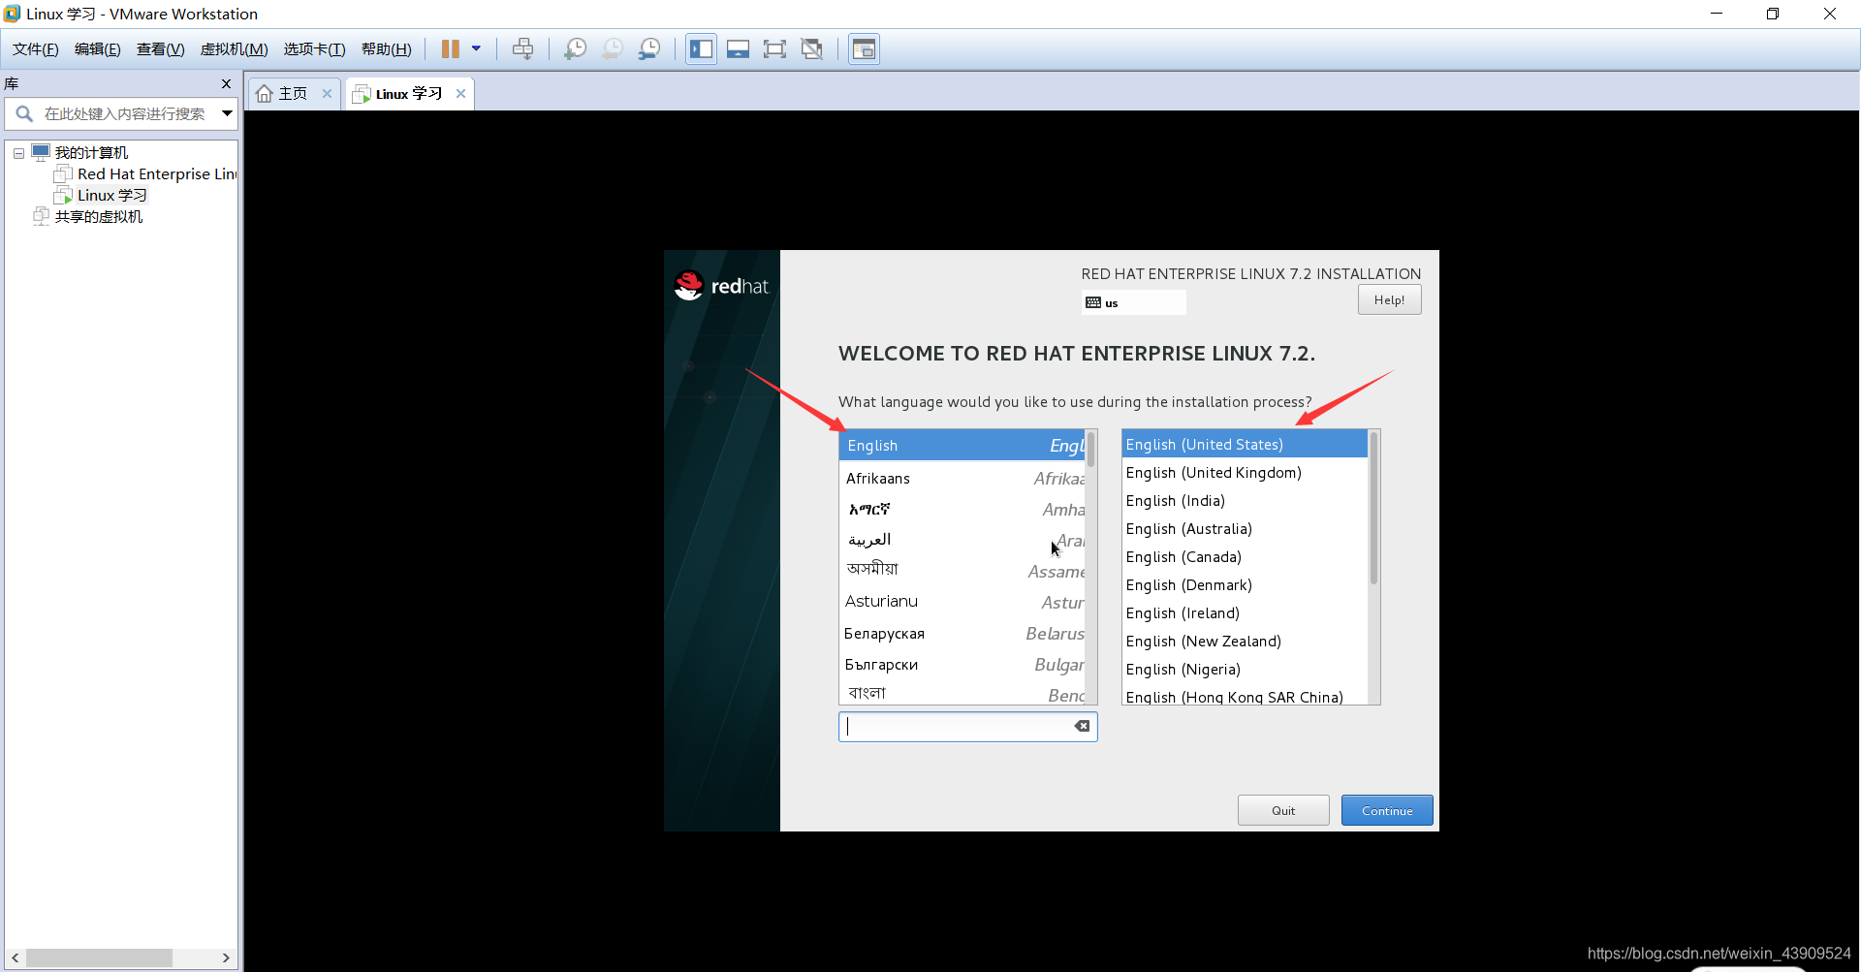Click the Help! button in installer
This screenshot has height=972, width=1861.
click(x=1389, y=300)
